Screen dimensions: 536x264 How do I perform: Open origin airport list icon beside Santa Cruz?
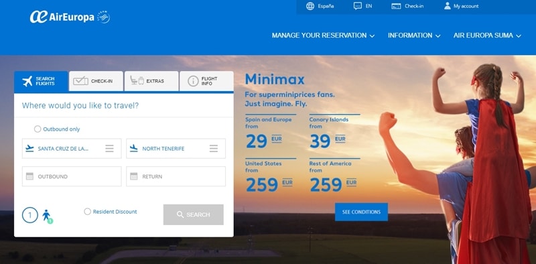(x=109, y=148)
